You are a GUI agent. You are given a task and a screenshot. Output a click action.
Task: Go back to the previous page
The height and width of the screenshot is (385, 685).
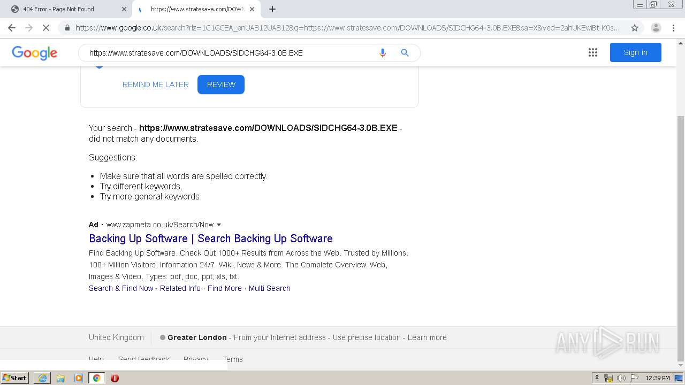pyautogui.click(x=12, y=28)
